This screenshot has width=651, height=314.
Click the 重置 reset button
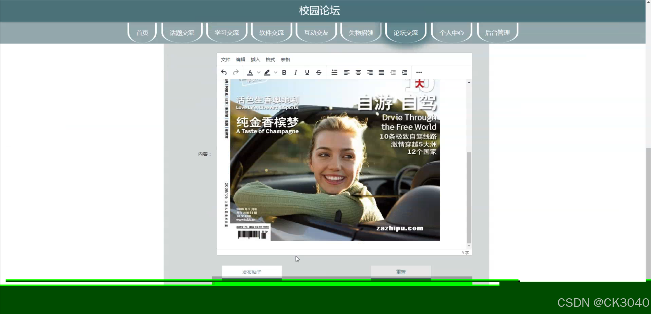coord(401,272)
